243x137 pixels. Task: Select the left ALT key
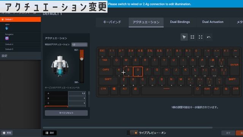pos(125,91)
